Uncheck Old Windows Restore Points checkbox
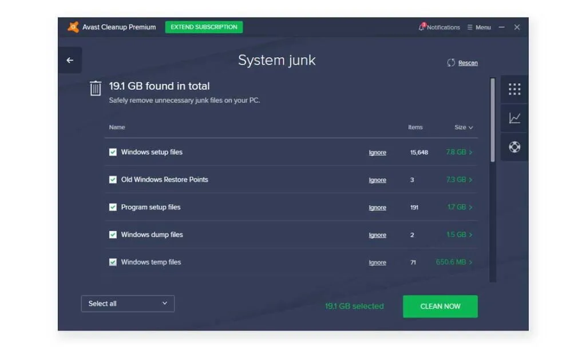The image size is (586, 347). click(113, 180)
